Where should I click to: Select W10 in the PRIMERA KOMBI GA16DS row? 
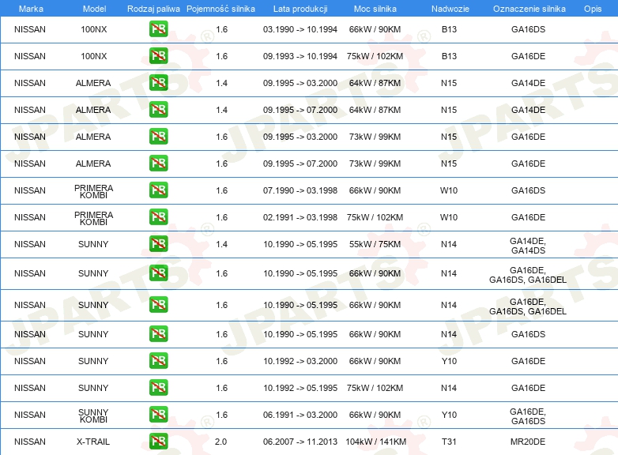coord(449,190)
